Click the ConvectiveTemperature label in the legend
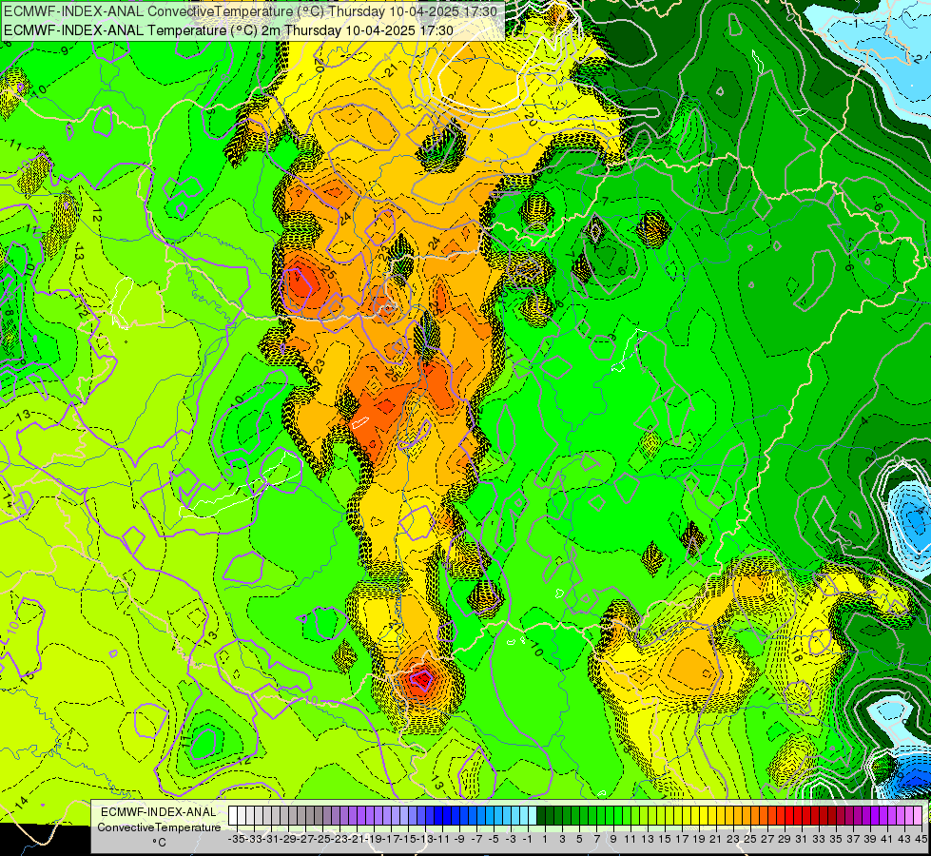Screen dimensions: 931x856 pyautogui.click(x=159, y=827)
